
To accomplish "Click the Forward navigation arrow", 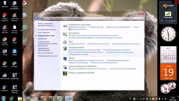I will 40,18.
